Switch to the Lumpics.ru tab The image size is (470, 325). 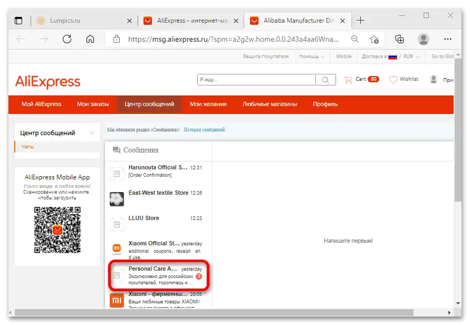(x=81, y=21)
